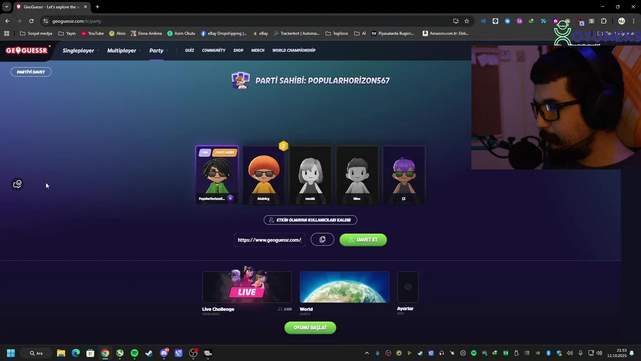Click the ÇS player card
Image resolution: width=641 pixels, height=361 pixels.
coord(404,175)
